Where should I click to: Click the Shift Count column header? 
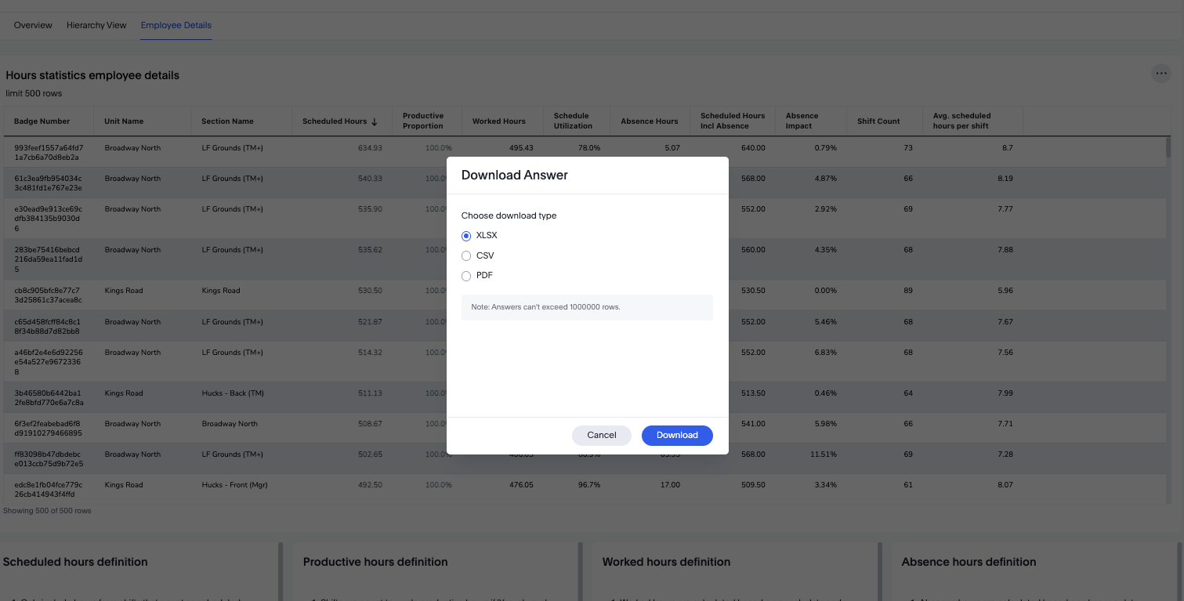[x=878, y=121]
